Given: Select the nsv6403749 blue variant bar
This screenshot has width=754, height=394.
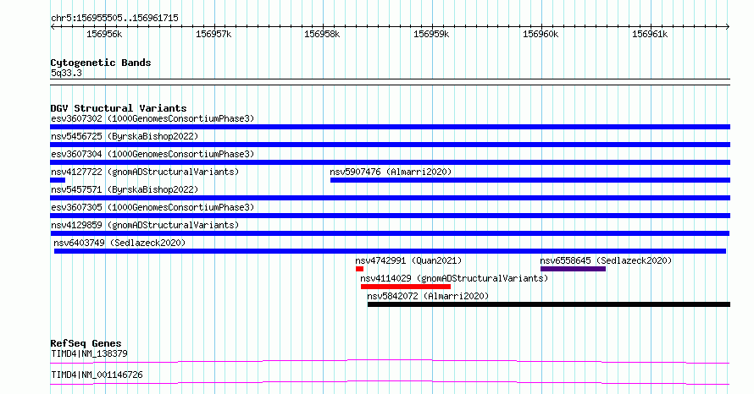Looking at the screenshot, I should [390, 251].
